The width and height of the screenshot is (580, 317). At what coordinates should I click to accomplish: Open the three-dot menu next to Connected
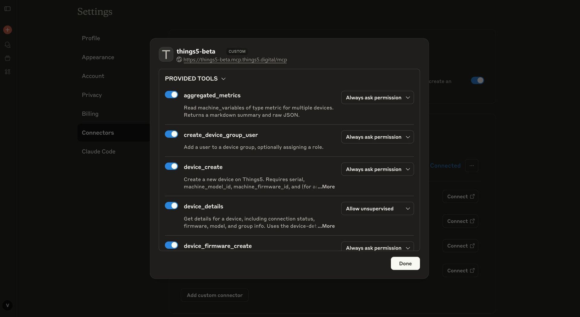point(472,166)
